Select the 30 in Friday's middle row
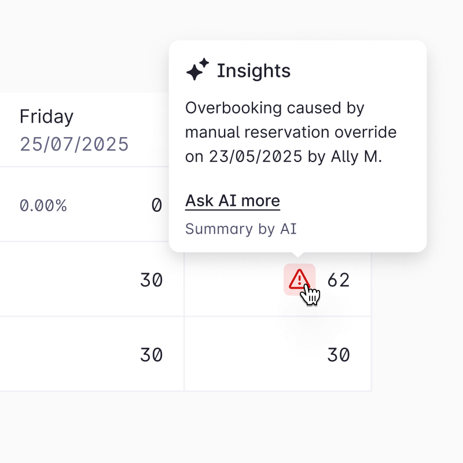This screenshot has width=463, height=463. coord(151,280)
